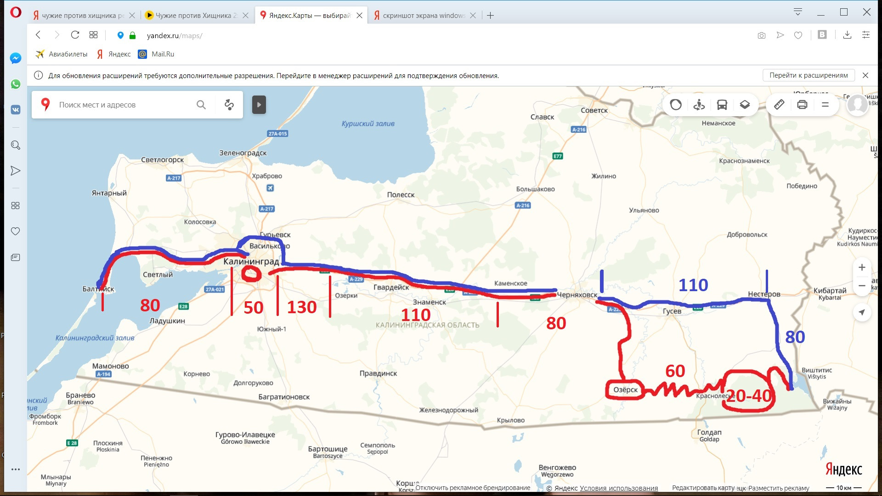Zoom in with the plus button
882x496 pixels.
tap(862, 268)
